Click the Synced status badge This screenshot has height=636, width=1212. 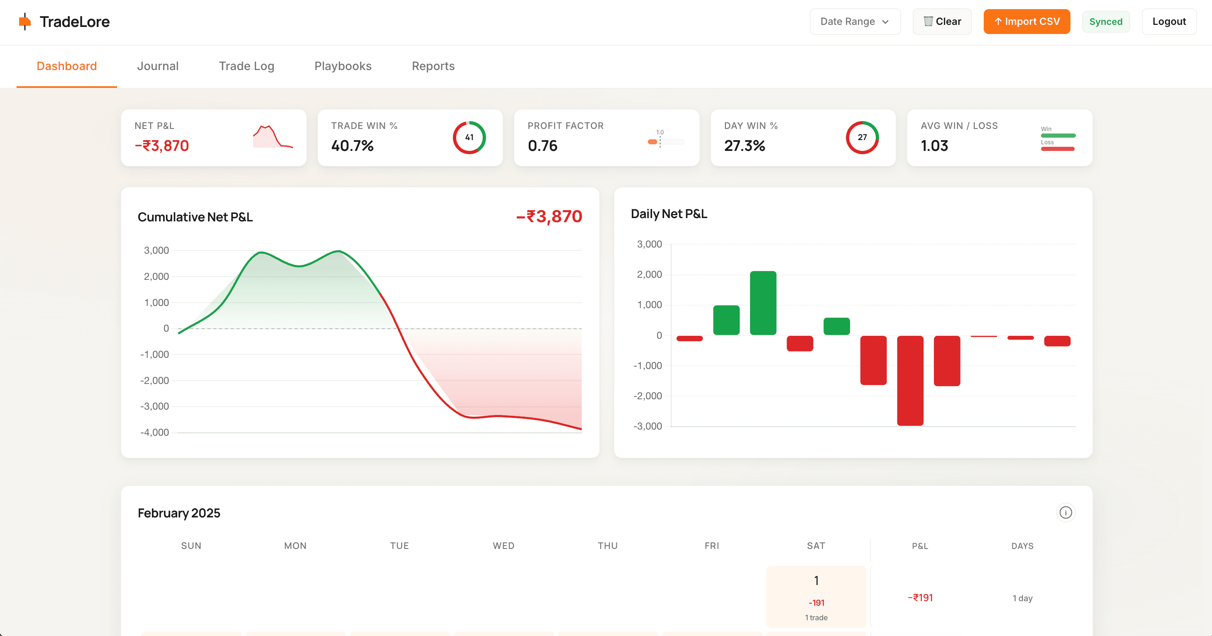(x=1106, y=22)
